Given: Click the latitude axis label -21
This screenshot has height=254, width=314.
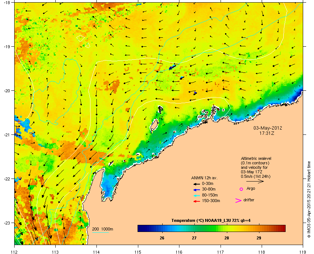Looking at the screenshot, I should pyautogui.click(x=6, y=135).
